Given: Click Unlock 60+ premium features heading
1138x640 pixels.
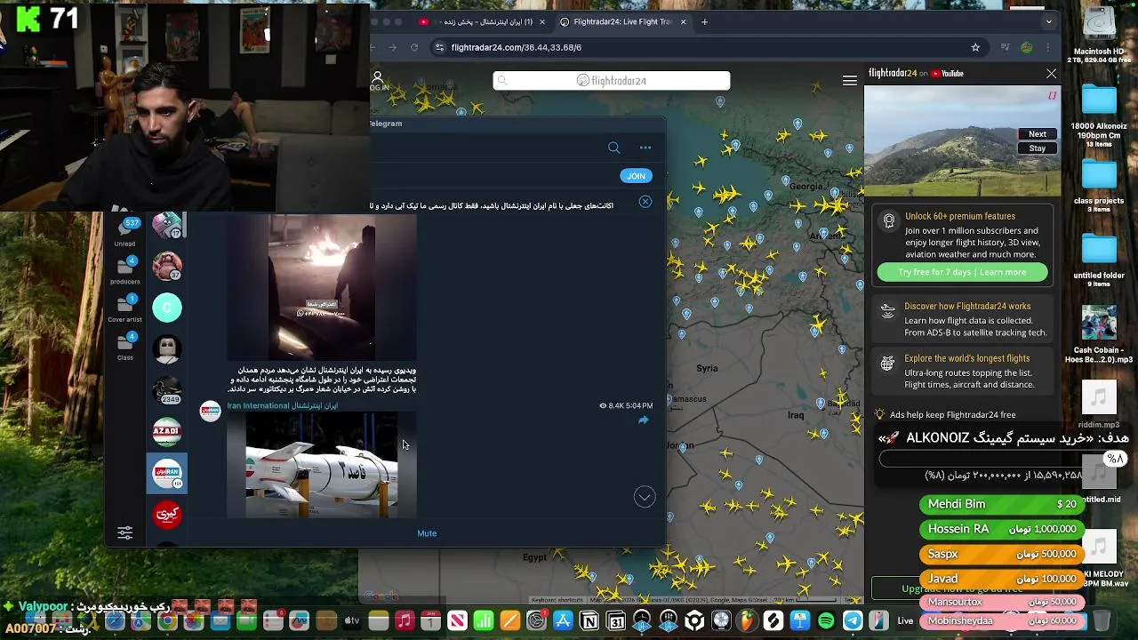Looking at the screenshot, I should [960, 216].
